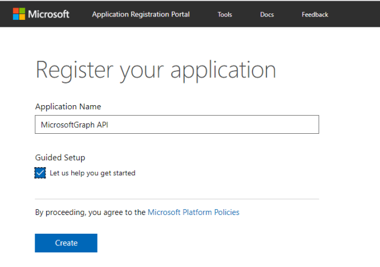The height and width of the screenshot is (267, 380).
Task: Click the 'Guided Setup' section label
Action: click(60, 158)
